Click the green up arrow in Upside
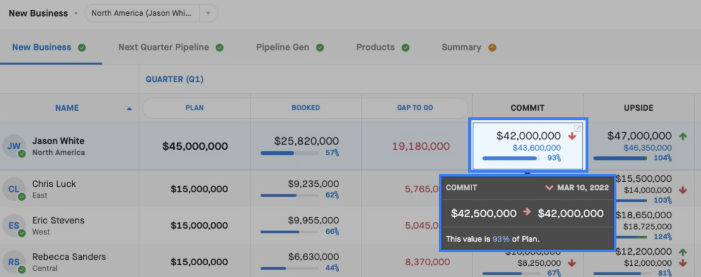Image resolution: width=701 pixels, height=277 pixels. (x=683, y=136)
